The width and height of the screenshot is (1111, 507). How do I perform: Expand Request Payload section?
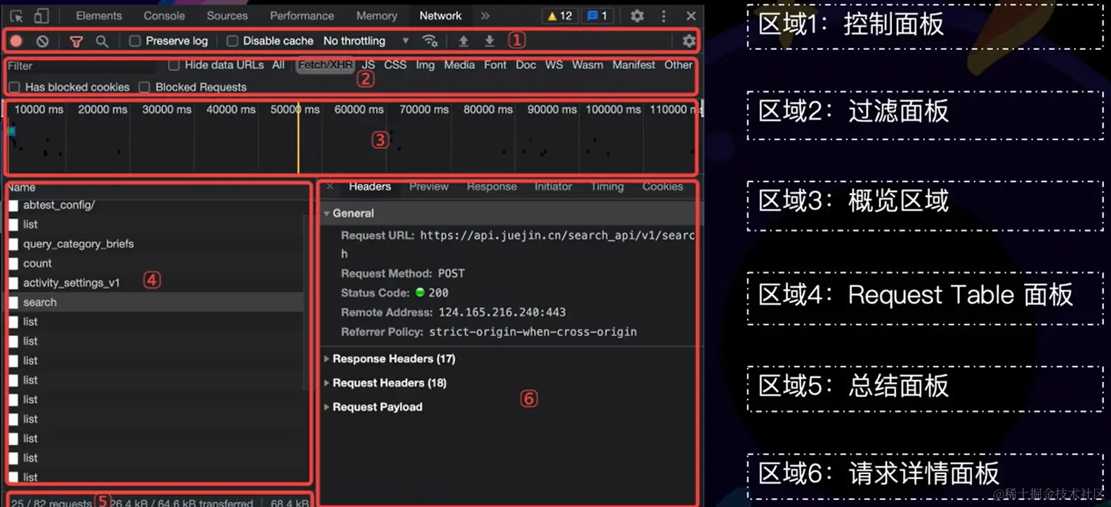coord(327,407)
